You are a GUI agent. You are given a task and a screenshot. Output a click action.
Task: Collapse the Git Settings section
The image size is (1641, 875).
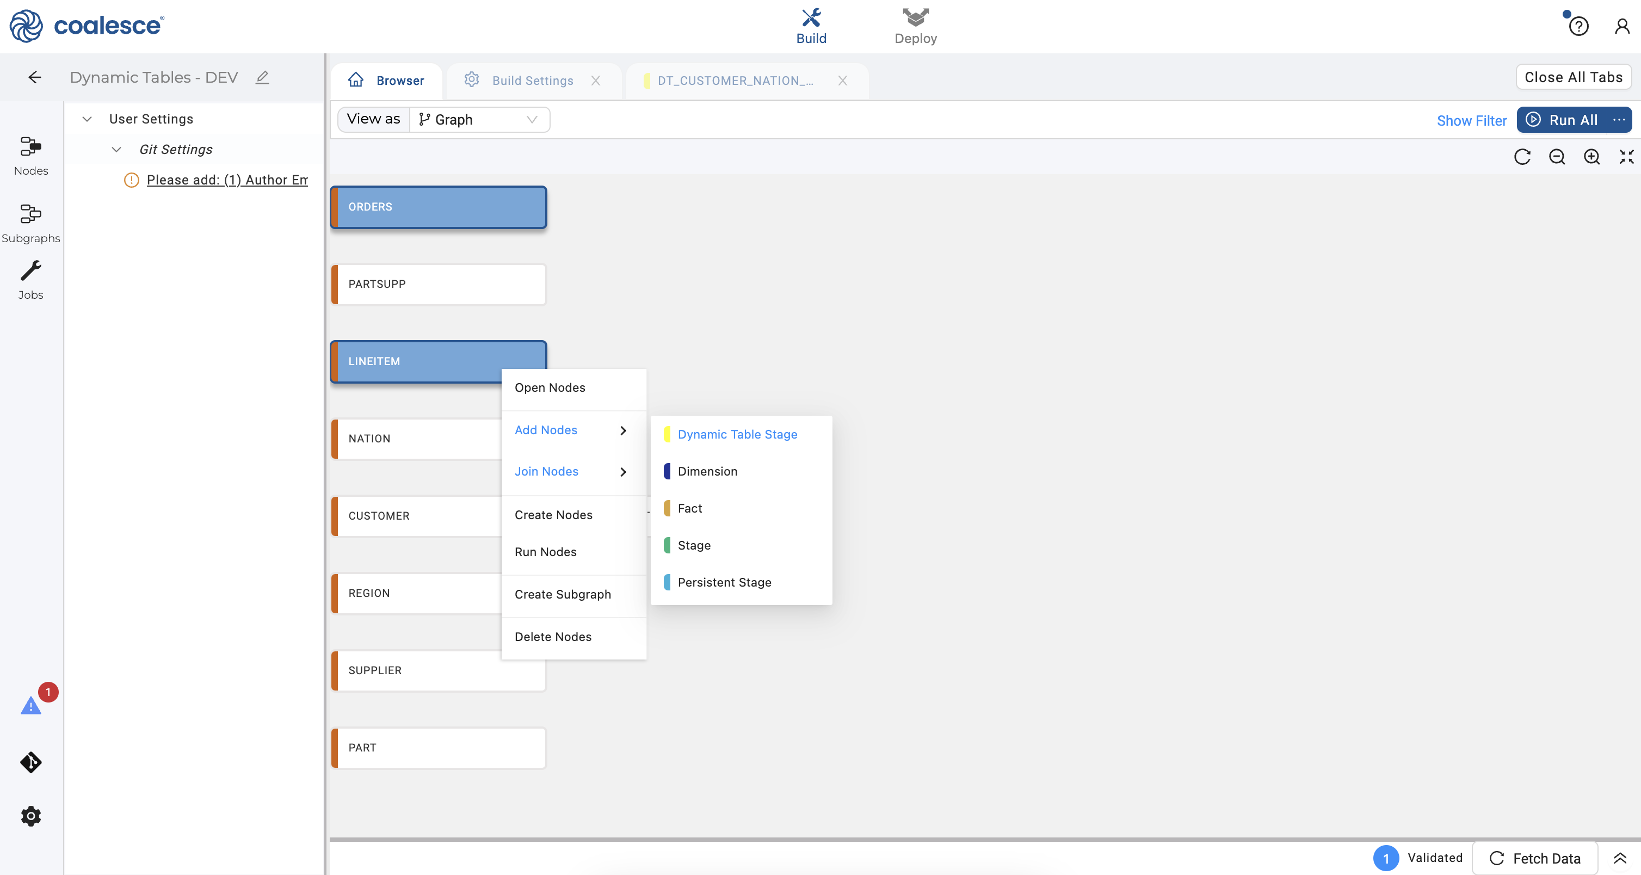[116, 150]
